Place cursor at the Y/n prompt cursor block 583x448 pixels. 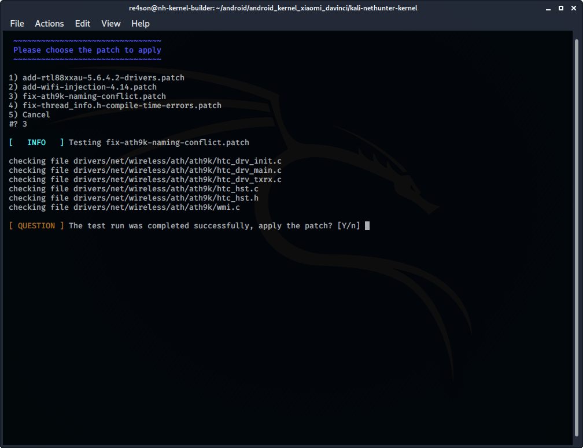367,225
